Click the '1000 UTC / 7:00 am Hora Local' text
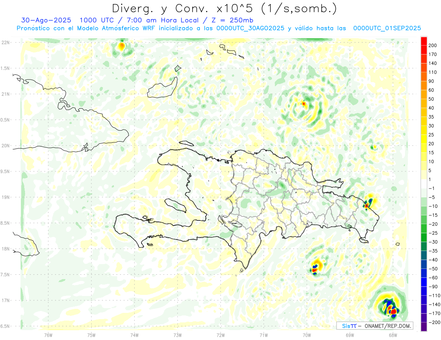 (140, 20)
